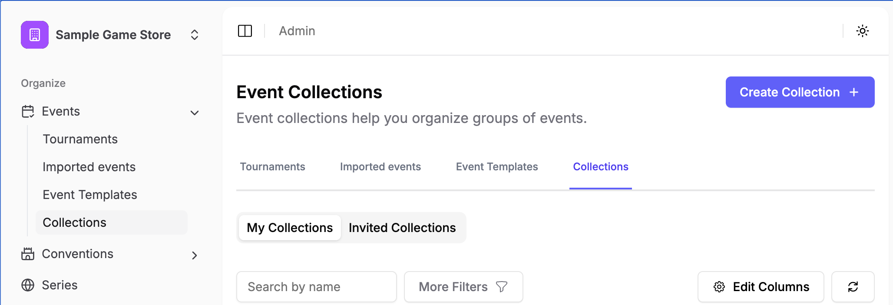Click the purple Sample Game Store logo icon

pos(35,35)
